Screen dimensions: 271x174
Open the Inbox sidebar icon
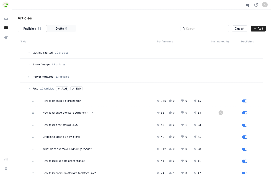[x=6, y=18]
